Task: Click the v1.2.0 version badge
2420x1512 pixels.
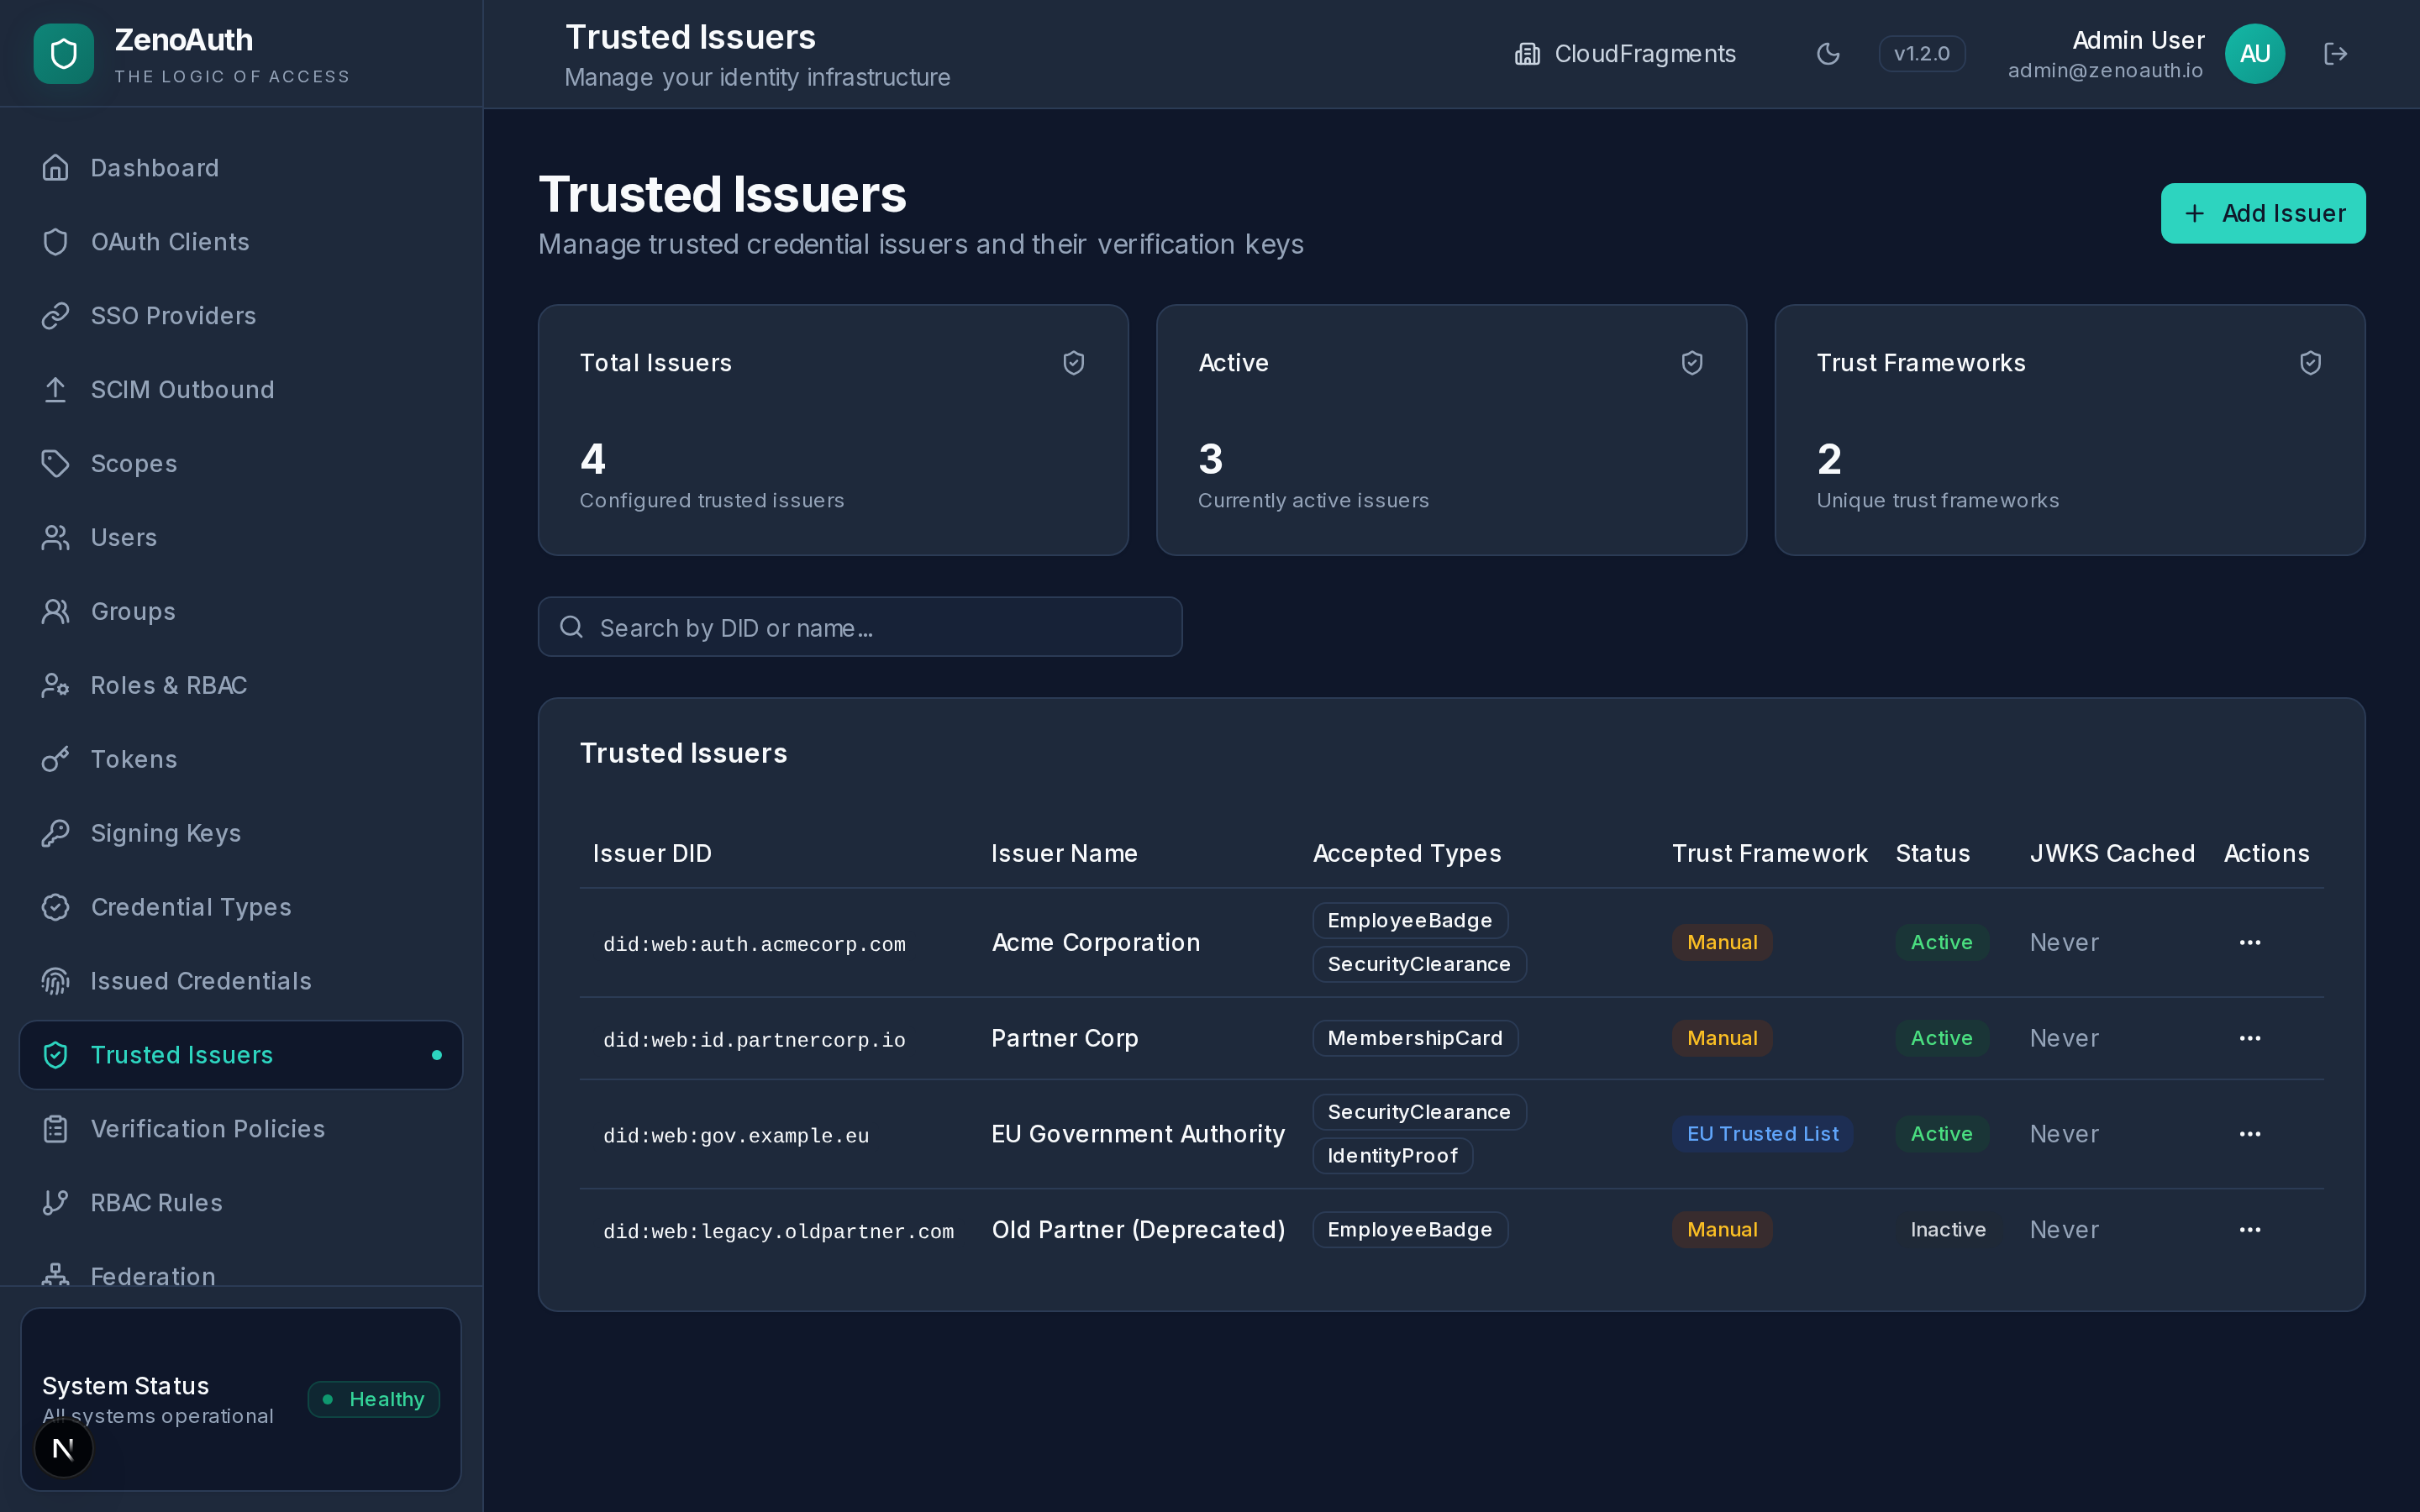Action: click(x=1920, y=54)
